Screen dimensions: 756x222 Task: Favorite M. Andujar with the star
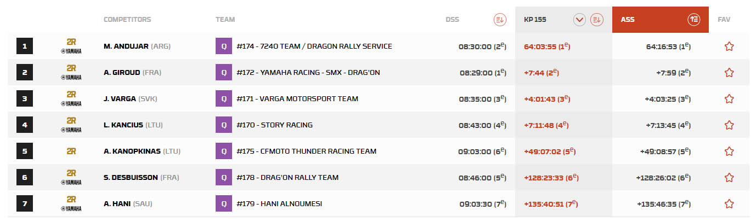[729, 46]
